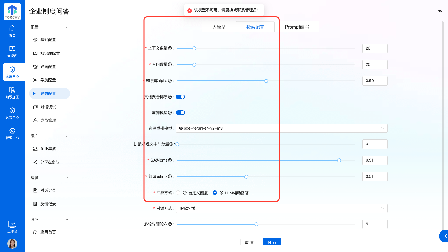Viewport: 448px width, 252px height.
Task: Click the 重置 reset button
Action: coord(249,242)
